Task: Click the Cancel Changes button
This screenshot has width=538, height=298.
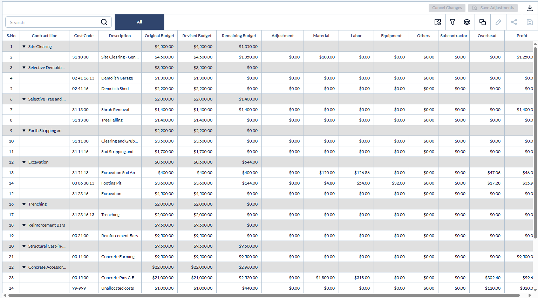Action: point(447,8)
